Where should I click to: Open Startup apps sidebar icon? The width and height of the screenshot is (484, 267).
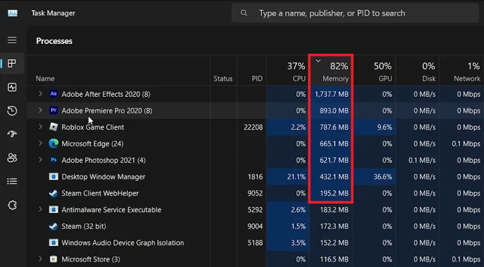12,134
